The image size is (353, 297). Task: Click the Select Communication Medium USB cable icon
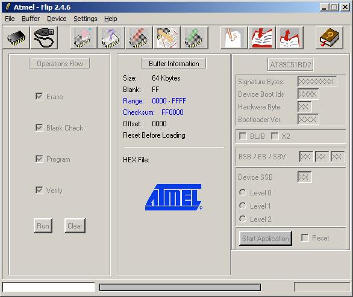44,38
